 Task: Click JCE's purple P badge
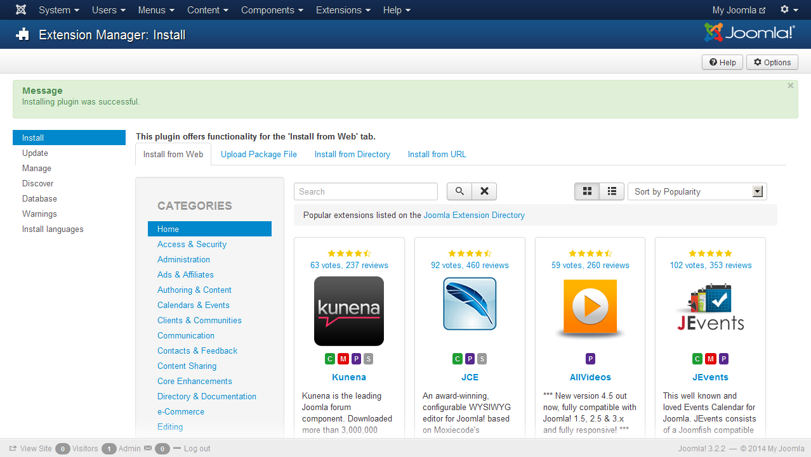[470, 359]
